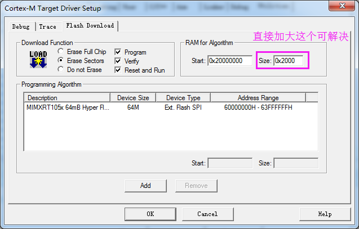Confirm settings with the OK button
This screenshot has height=229, width=359.
[149, 214]
